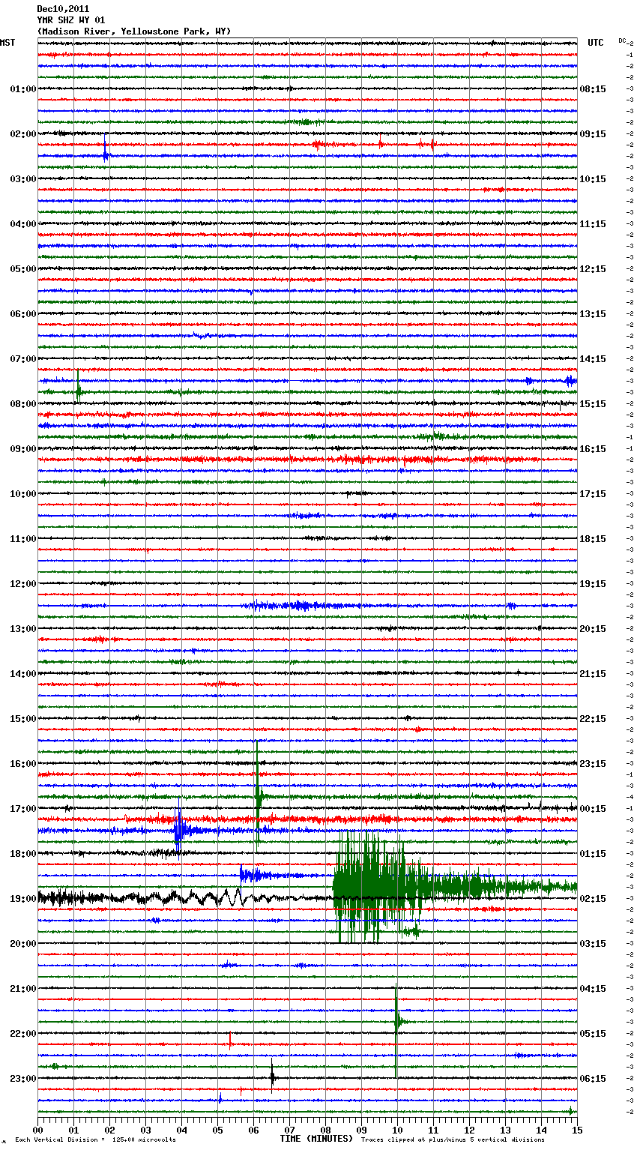Click "Each Vertical Division = 125.00 microvolts" note
This screenshot has height=1150, width=637.
95,1140
